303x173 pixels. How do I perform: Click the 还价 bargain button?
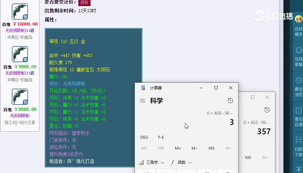tap(84, 3)
